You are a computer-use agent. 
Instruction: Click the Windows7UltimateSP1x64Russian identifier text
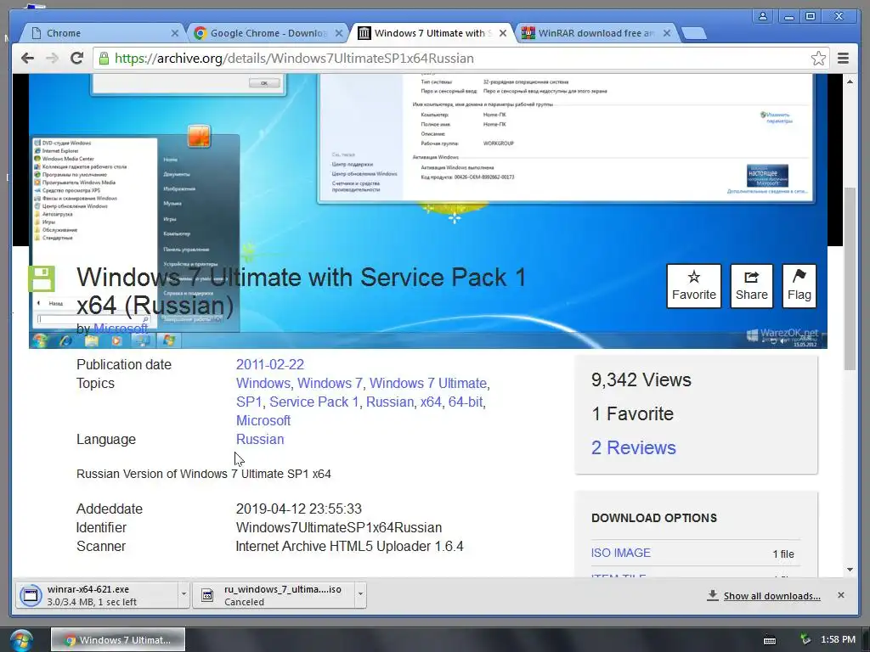338,527
